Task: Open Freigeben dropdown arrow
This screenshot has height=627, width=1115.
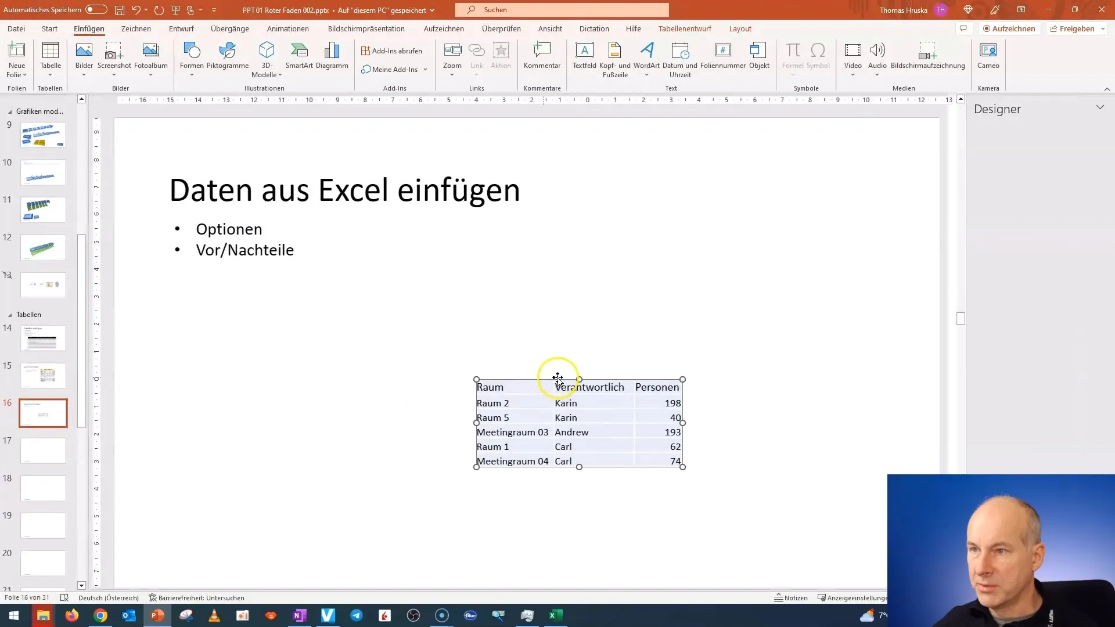Action: (x=1103, y=28)
